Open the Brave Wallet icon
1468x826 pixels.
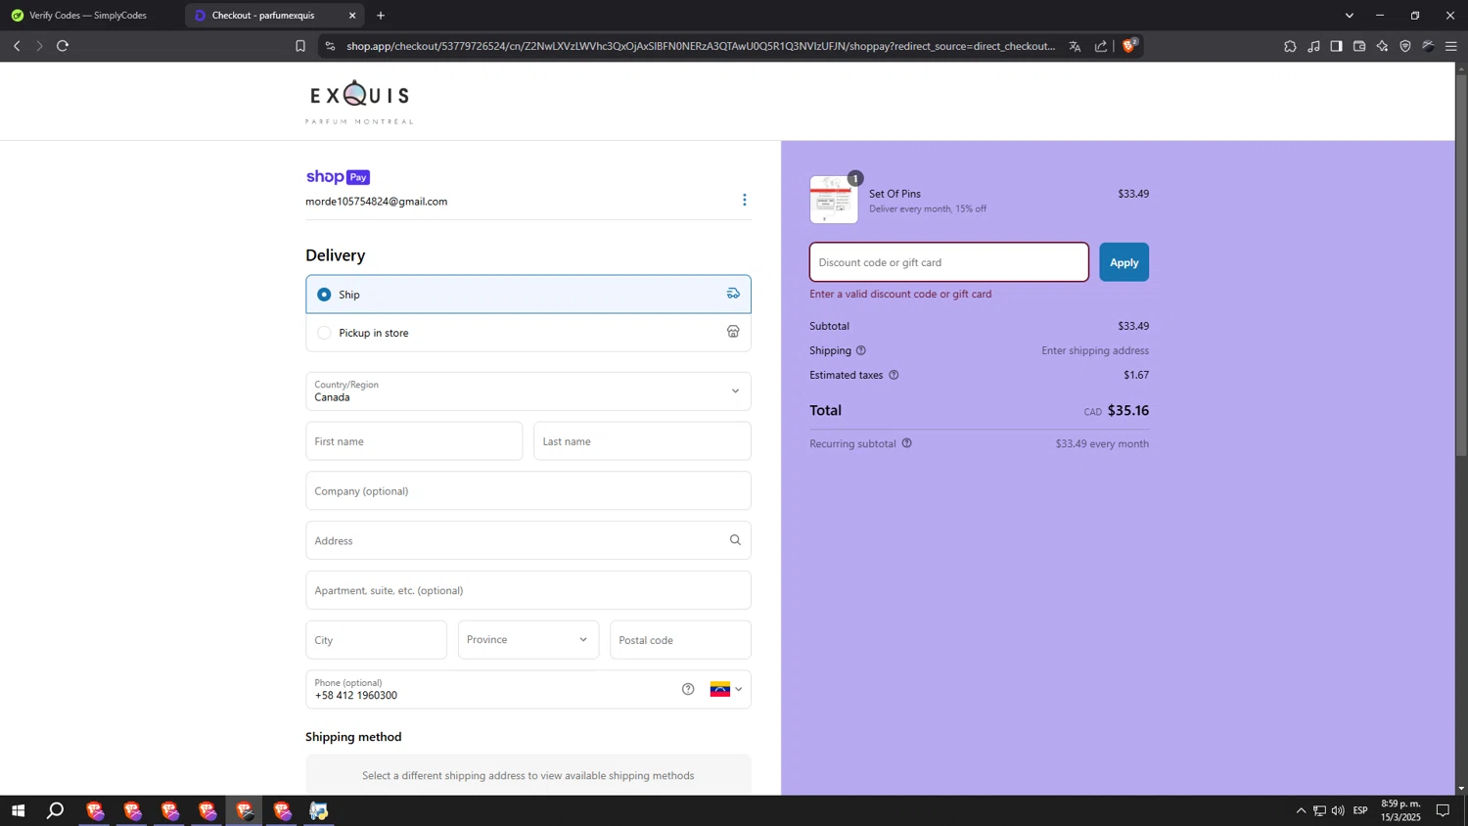click(1359, 46)
